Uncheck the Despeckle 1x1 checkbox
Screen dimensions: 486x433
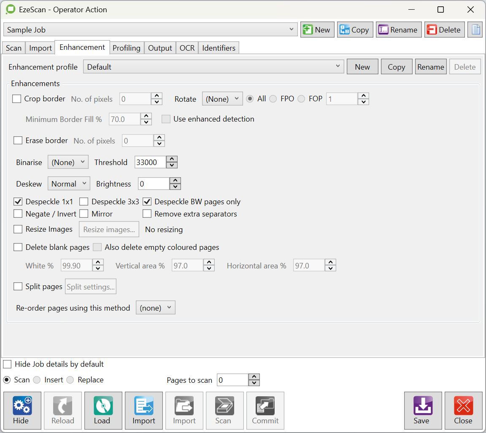tap(18, 202)
